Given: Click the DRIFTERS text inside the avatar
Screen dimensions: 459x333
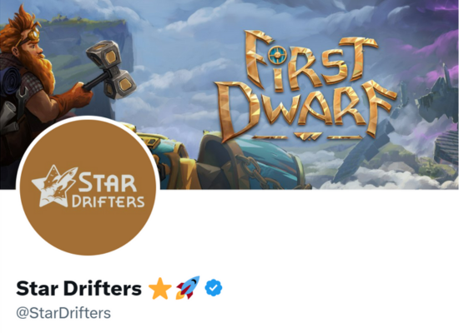Looking at the screenshot, I should (108, 201).
